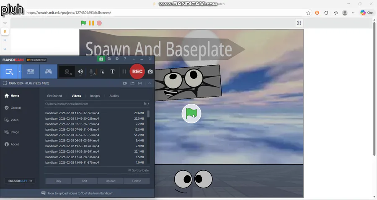Image resolution: width=377 pixels, height=200 pixels.
Task: Switch to Audios tab
Action: click(114, 96)
